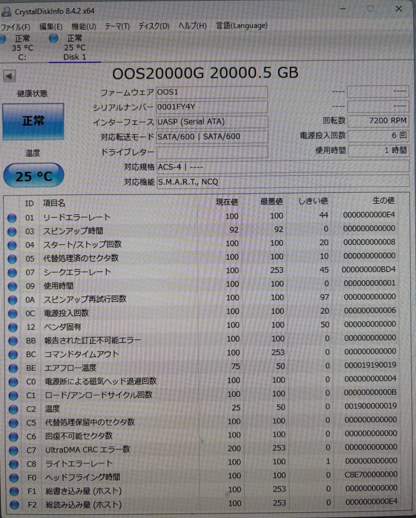
Task: Click status icon for 回復不可能セクタ数 row
Action: (14, 437)
